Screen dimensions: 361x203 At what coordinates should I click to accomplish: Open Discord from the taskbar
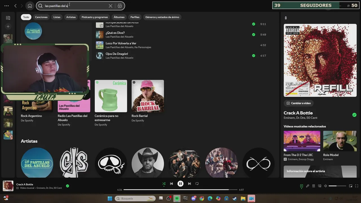(193, 198)
